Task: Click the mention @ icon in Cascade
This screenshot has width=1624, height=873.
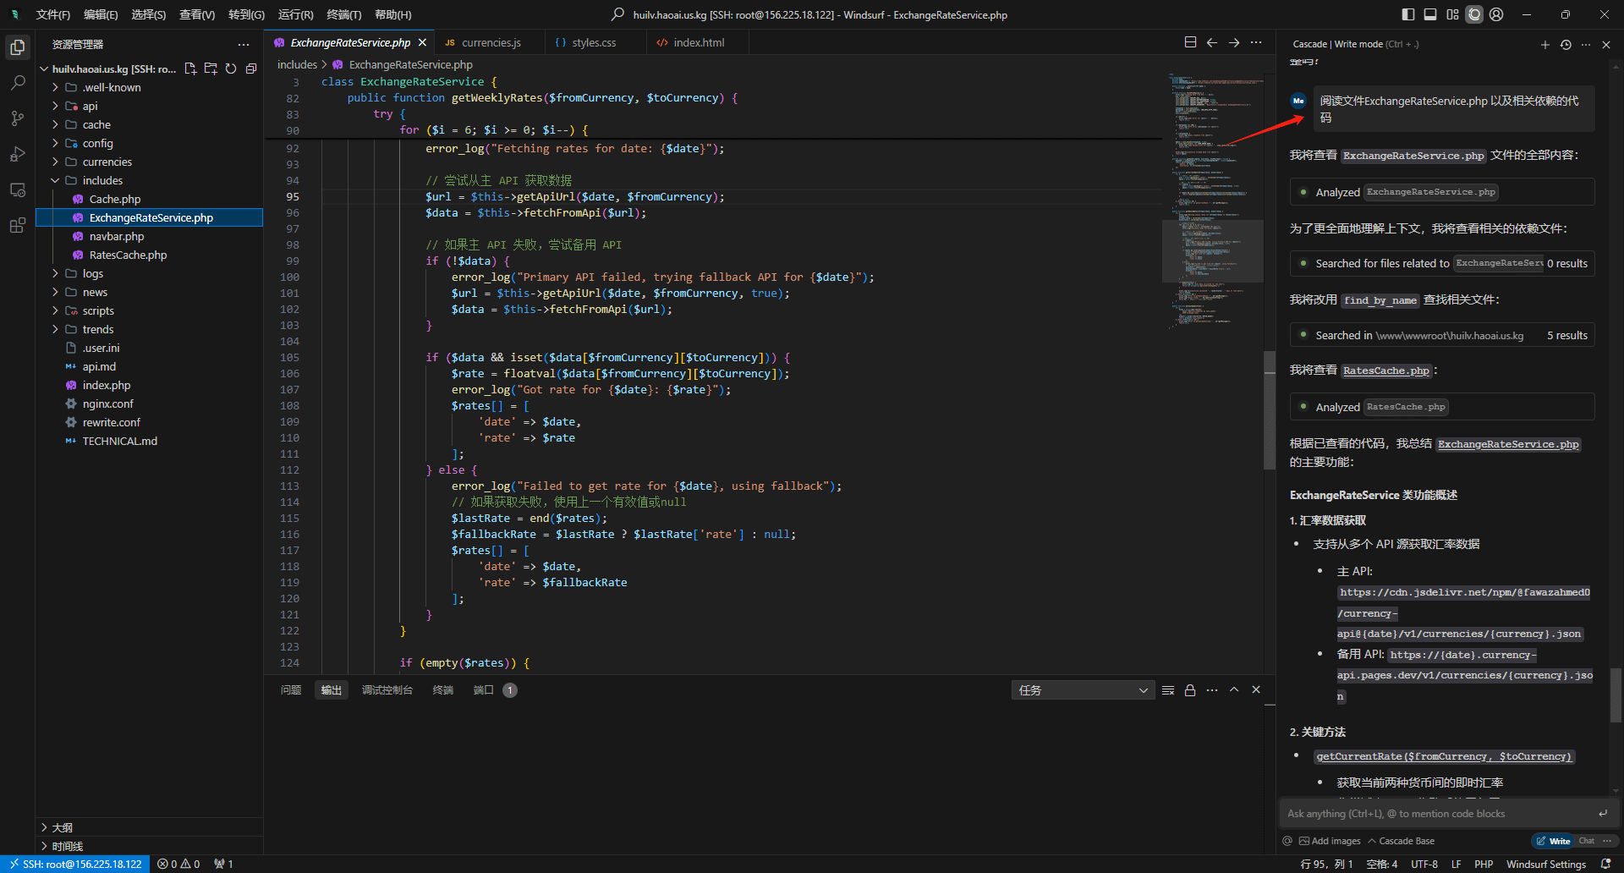Action: [x=1287, y=841]
